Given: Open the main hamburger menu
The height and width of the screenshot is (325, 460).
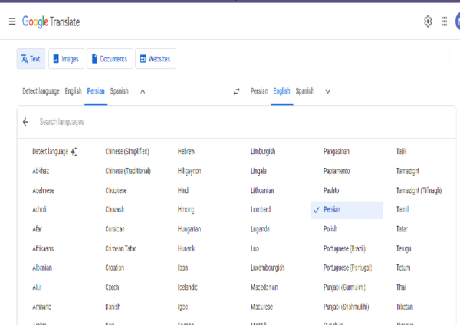Looking at the screenshot, I should [12, 21].
